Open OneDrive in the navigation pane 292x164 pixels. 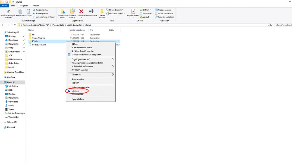click(x=11, y=77)
